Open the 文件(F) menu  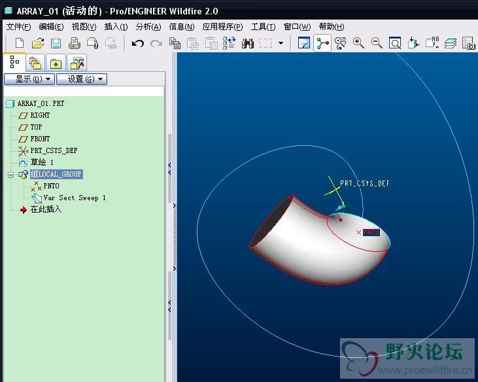click(x=18, y=27)
